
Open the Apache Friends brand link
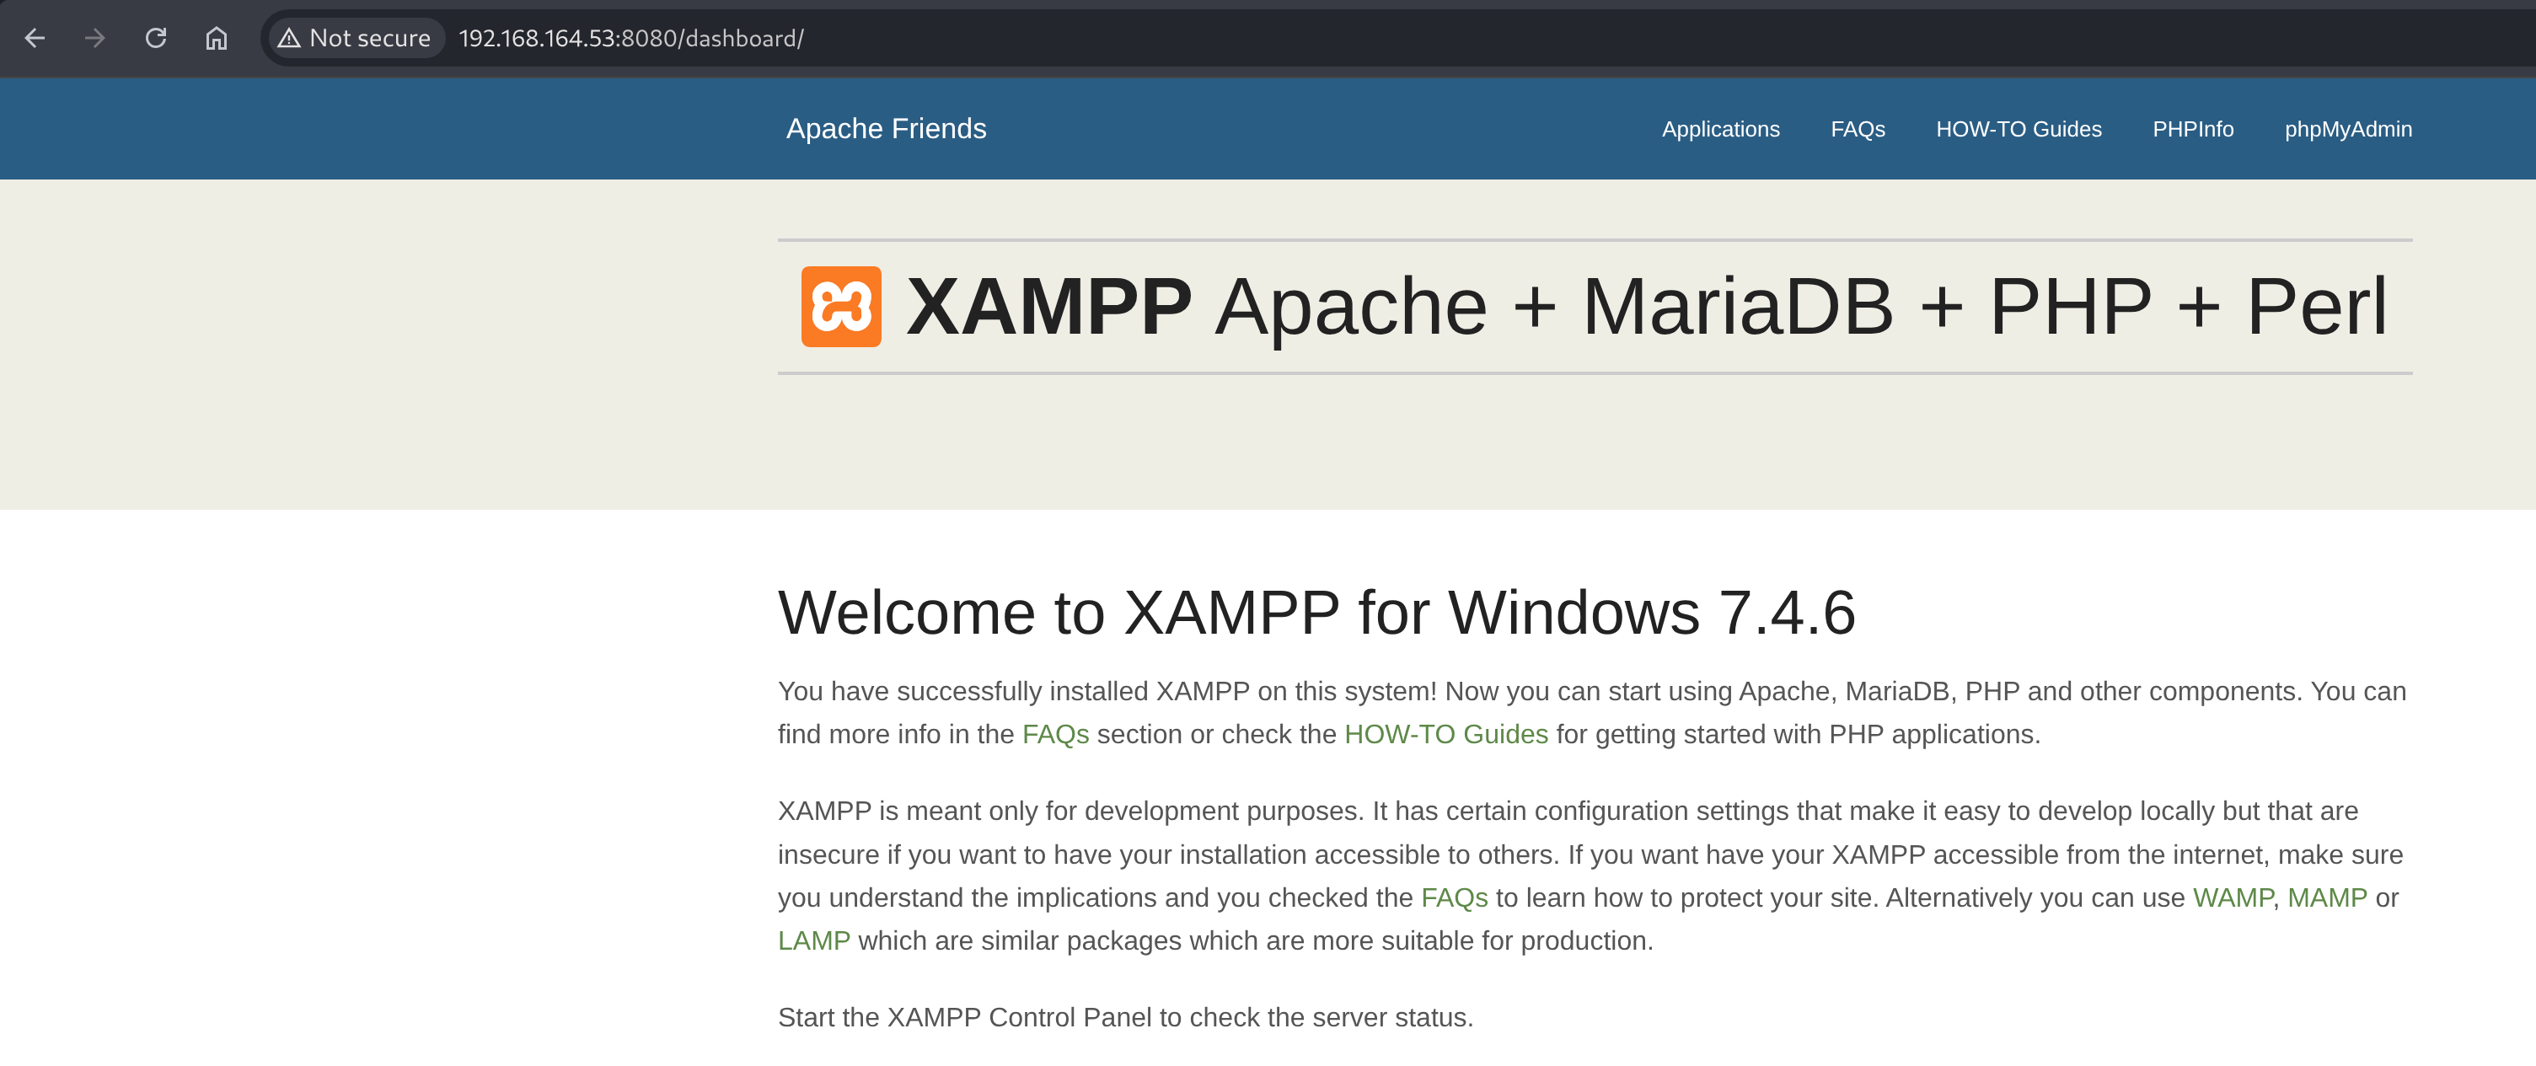click(885, 129)
